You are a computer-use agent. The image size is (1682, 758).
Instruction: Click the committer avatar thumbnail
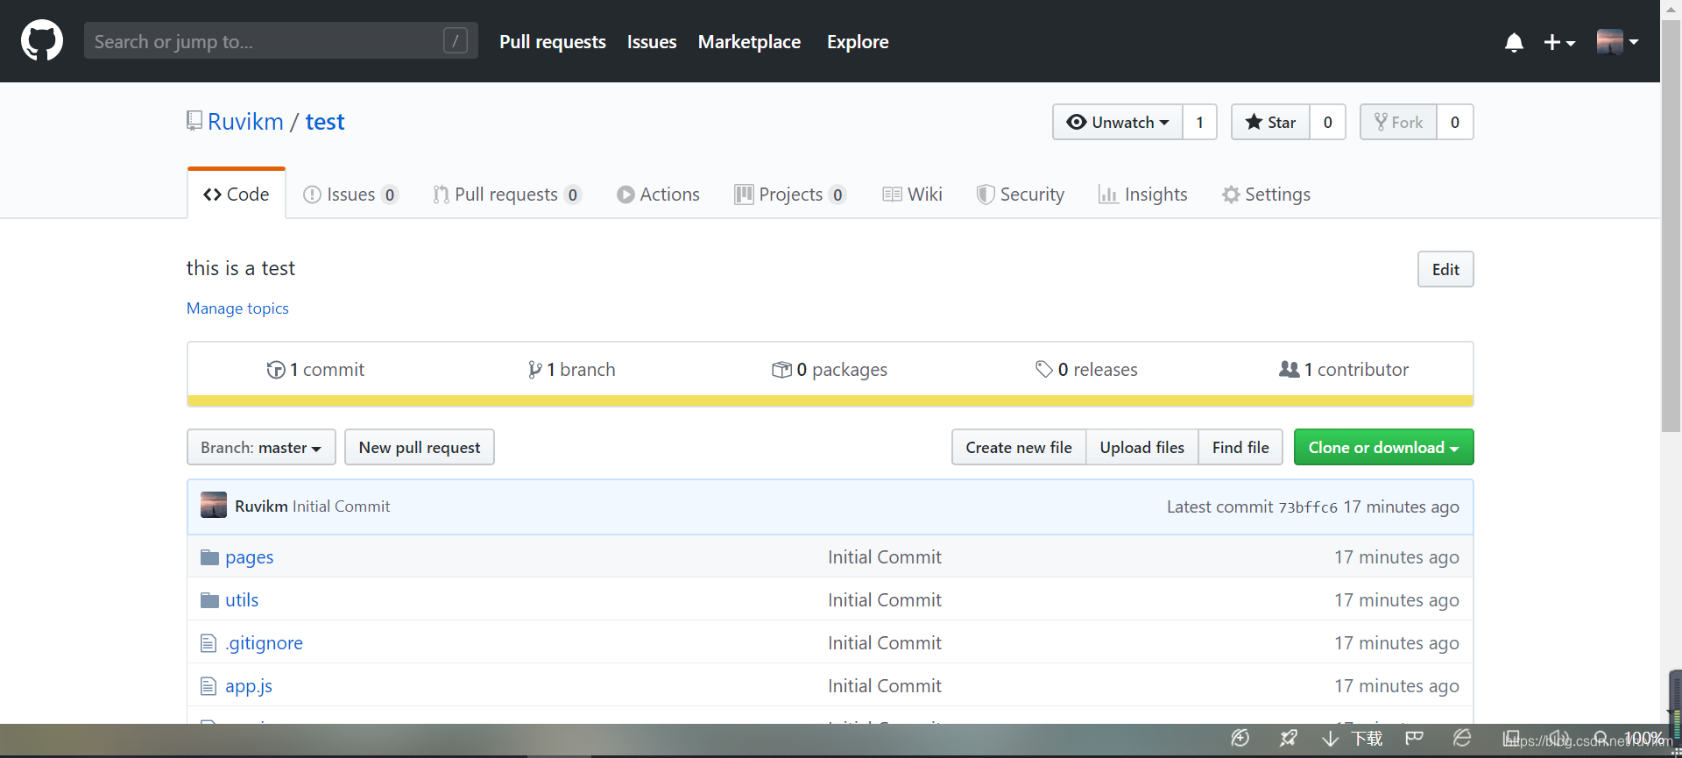tap(214, 505)
